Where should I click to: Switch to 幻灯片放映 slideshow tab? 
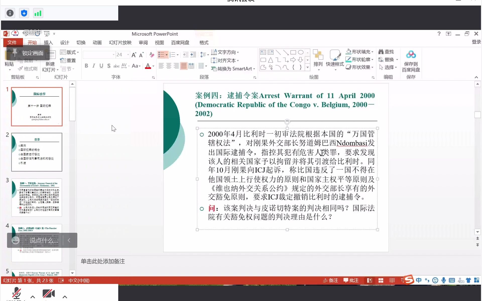click(x=120, y=42)
